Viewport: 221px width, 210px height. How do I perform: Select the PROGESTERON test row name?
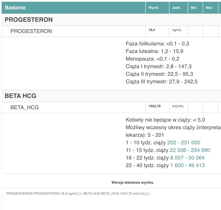point(31,31)
